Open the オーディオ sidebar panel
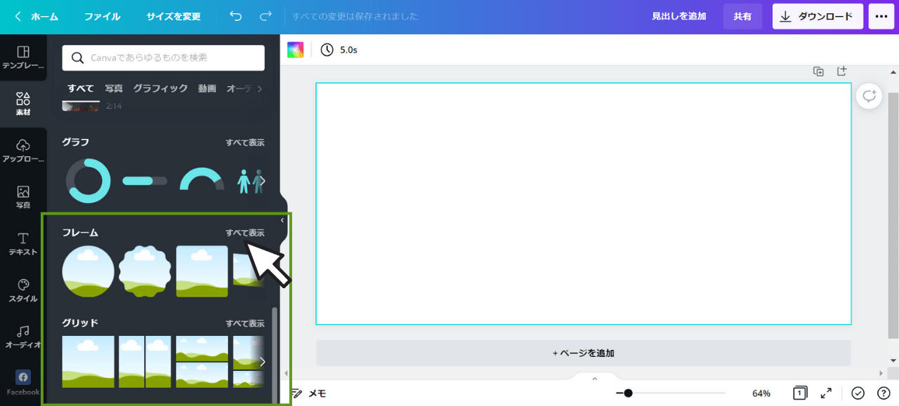 23,336
